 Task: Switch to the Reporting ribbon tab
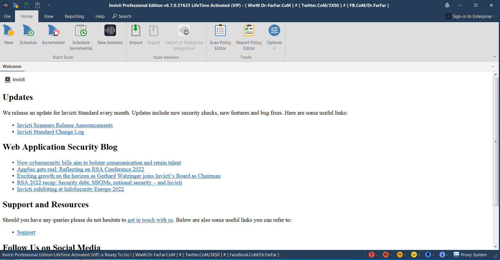(x=74, y=16)
